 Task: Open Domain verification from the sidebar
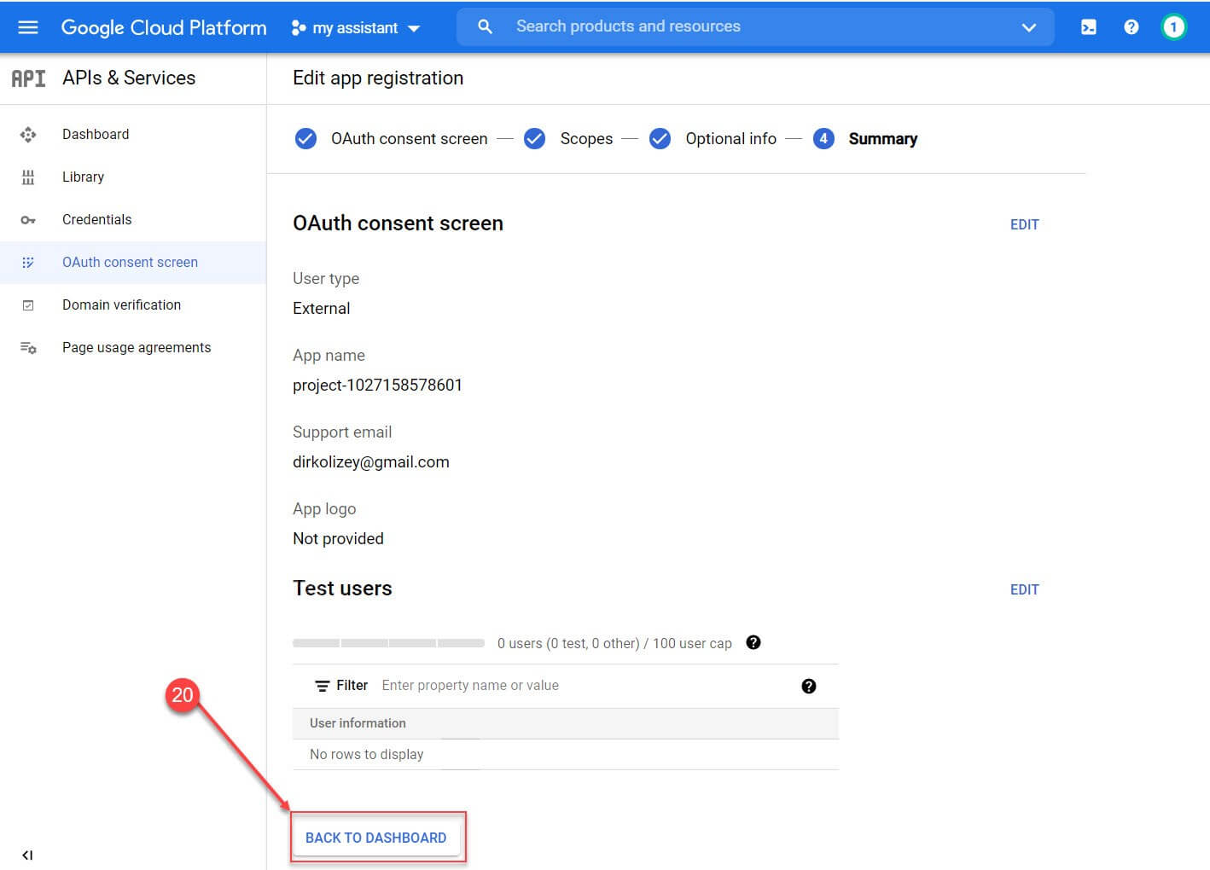[x=121, y=304]
